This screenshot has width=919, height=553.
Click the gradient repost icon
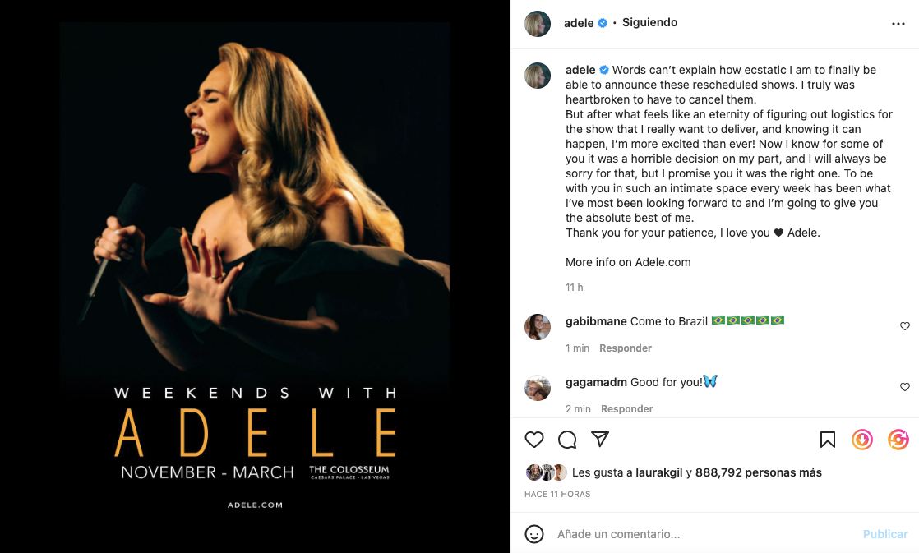(898, 440)
